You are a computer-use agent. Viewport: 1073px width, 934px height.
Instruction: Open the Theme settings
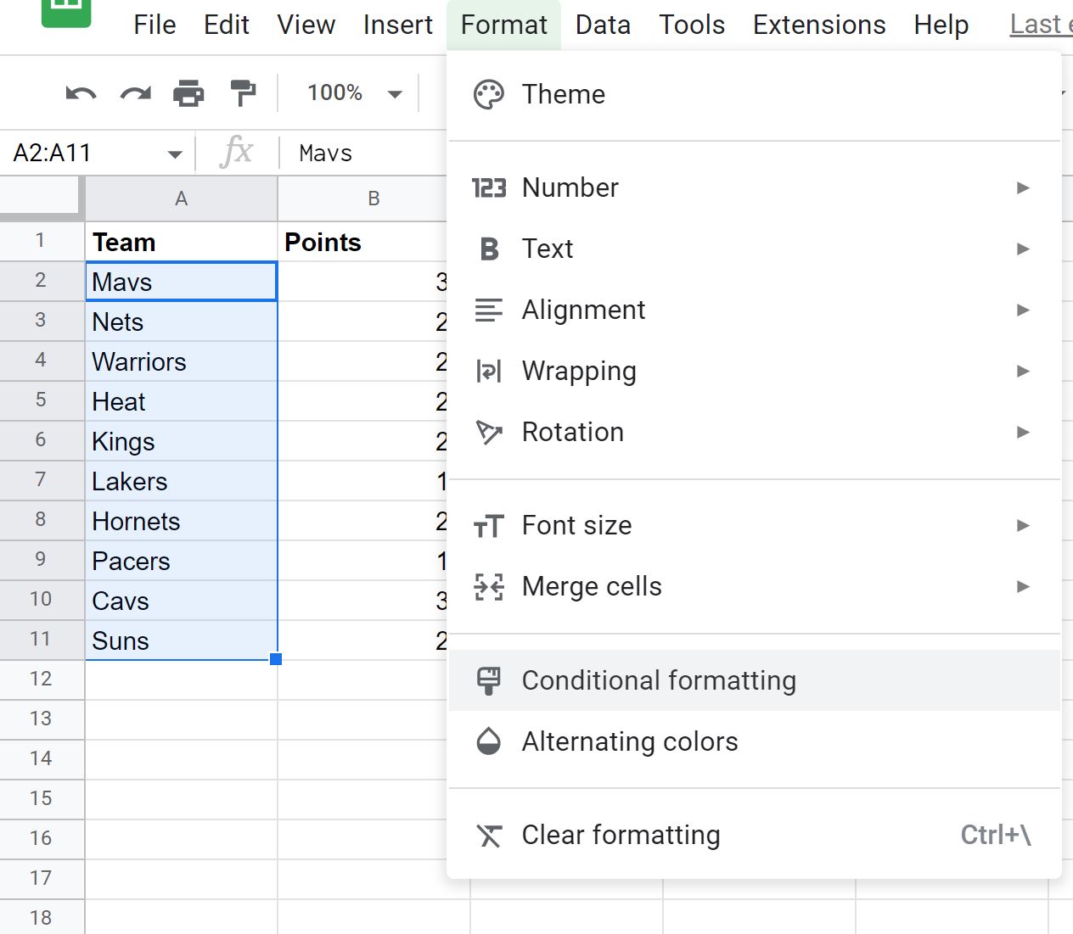[x=563, y=94]
